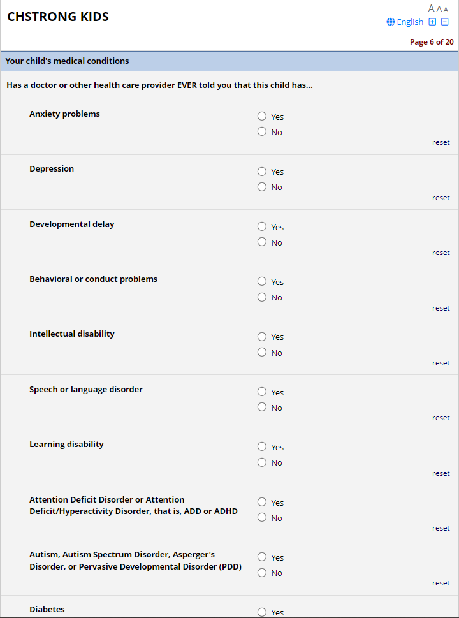Open the English language selector

405,22
